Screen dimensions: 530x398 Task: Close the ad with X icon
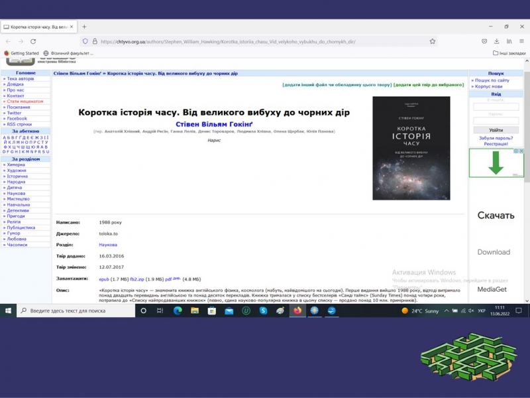click(521, 151)
